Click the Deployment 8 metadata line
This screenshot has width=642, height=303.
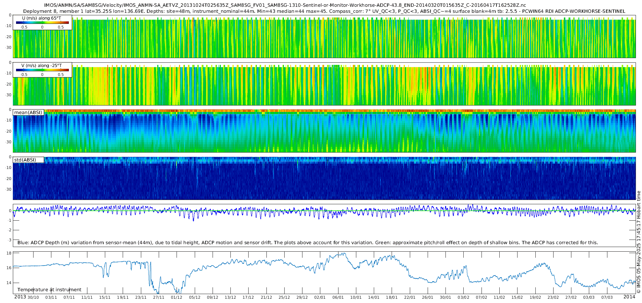pos(324,11)
